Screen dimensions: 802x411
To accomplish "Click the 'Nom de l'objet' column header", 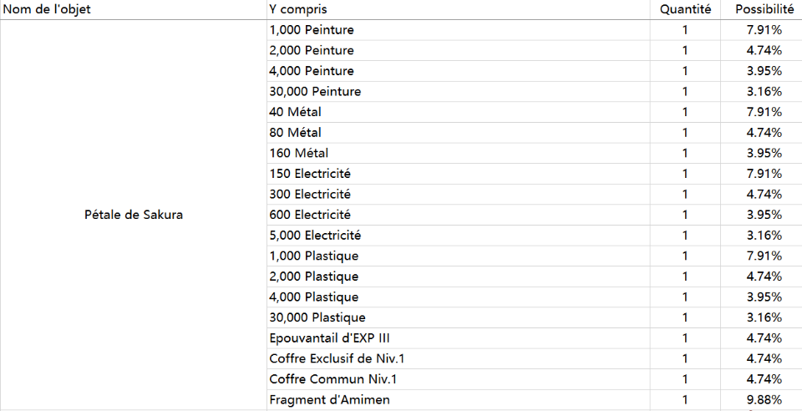I will pyautogui.click(x=133, y=9).
